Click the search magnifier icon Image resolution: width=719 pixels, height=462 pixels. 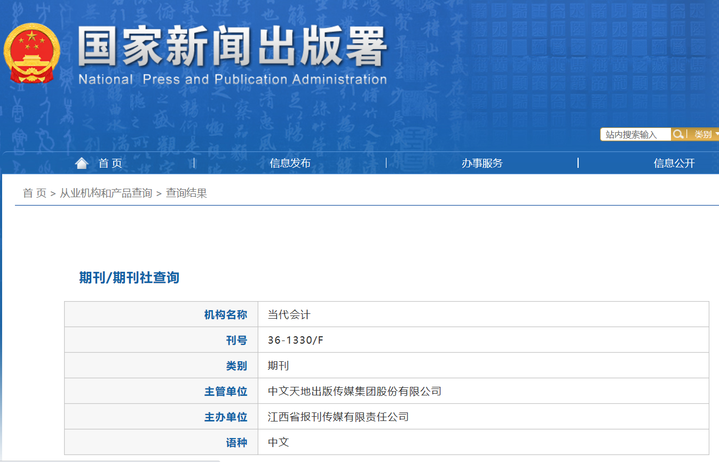pos(678,134)
